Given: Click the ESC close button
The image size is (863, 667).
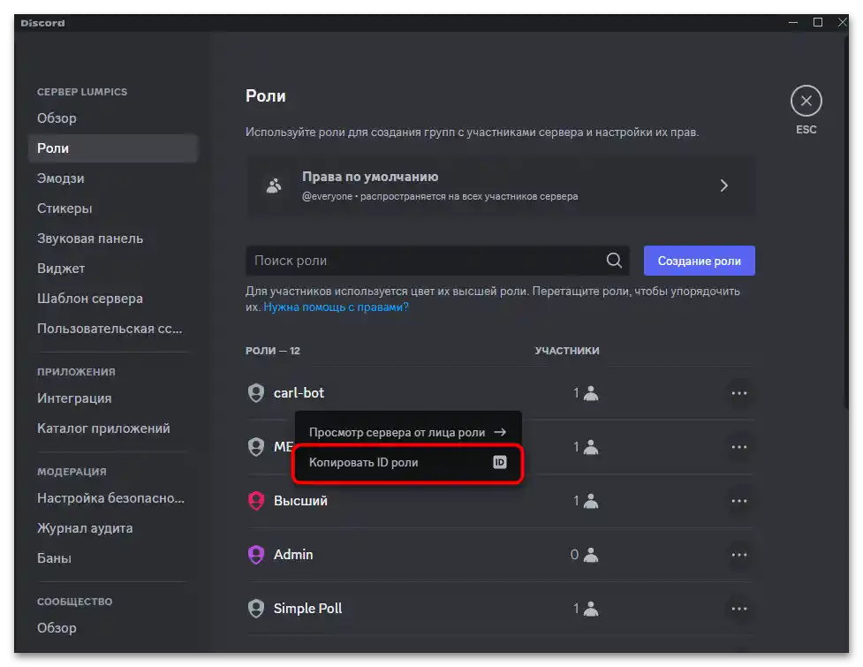Looking at the screenshot, I should click(806, 100).
